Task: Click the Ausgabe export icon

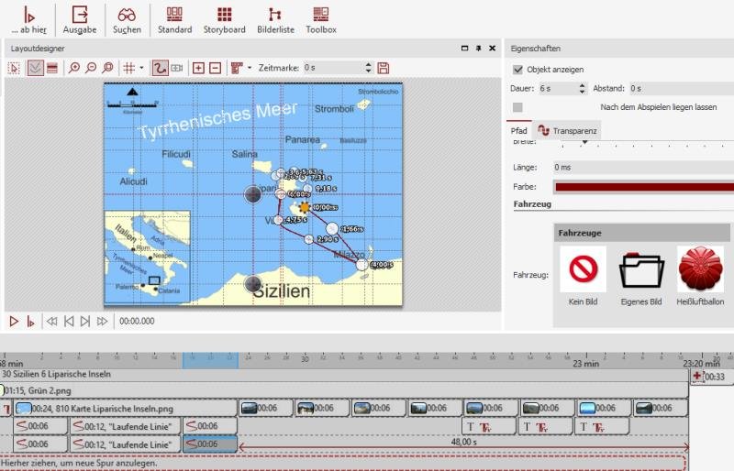Action: [x=80, y=19]
